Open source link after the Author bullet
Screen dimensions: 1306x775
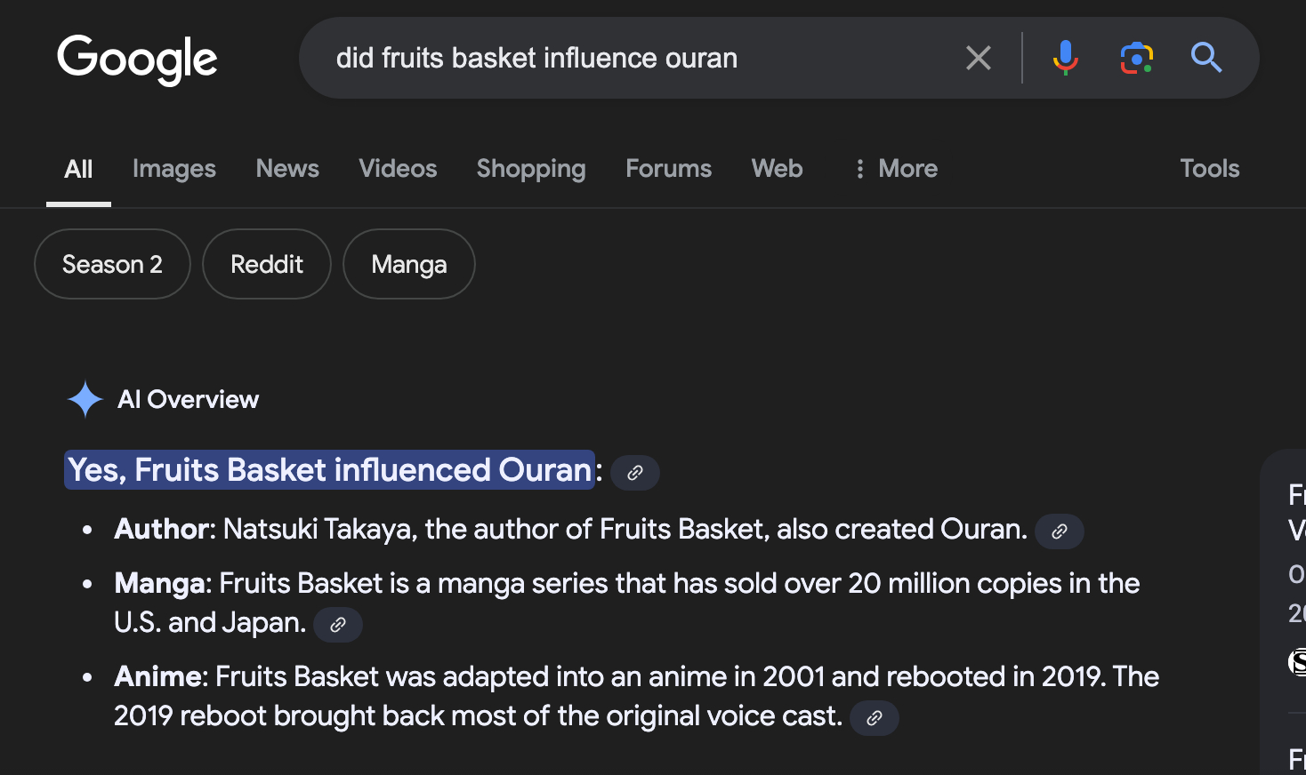tap(1059, 531)
